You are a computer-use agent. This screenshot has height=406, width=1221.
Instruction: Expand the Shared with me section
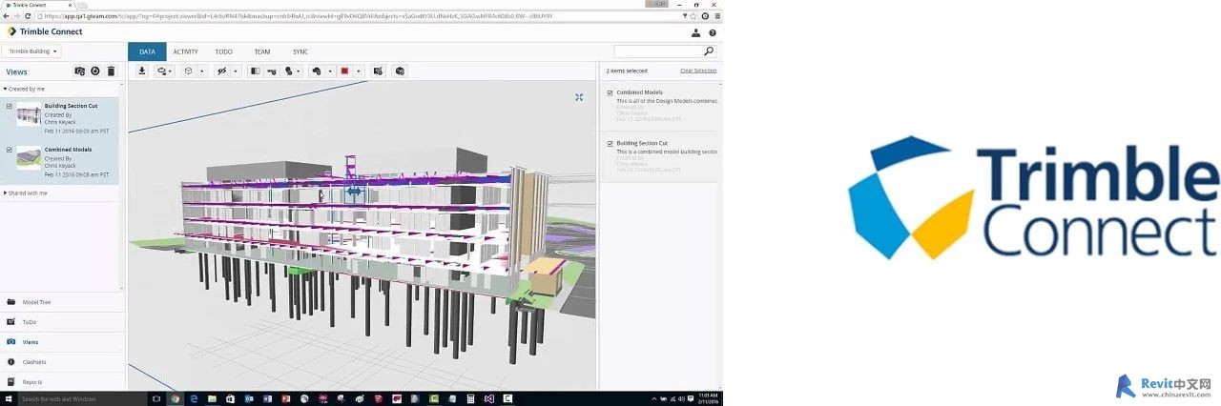point(25,193)
